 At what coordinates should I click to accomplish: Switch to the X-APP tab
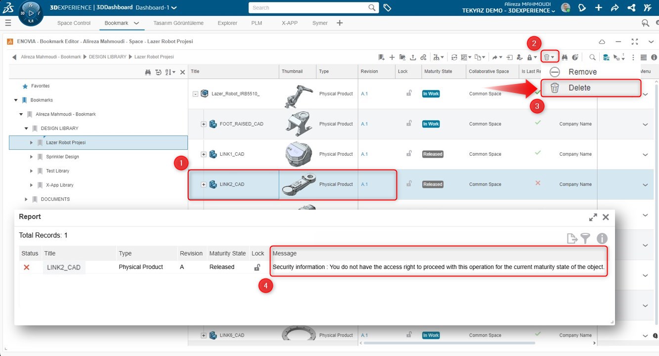290,23
